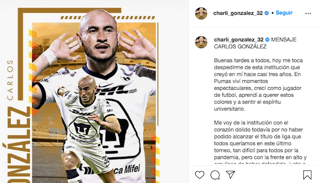Click charli_gonzalez_32 username in the header
Viewport: 317px width, 183px height.
coord(238,13)
